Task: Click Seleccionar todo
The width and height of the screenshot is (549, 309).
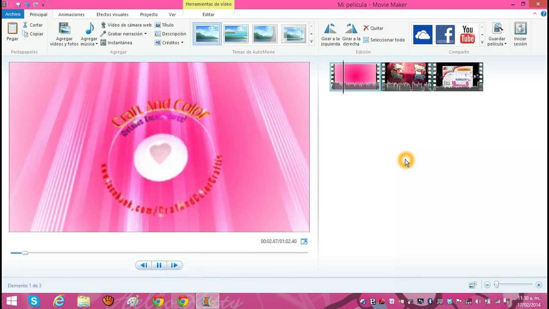Action: click(384, 40)
